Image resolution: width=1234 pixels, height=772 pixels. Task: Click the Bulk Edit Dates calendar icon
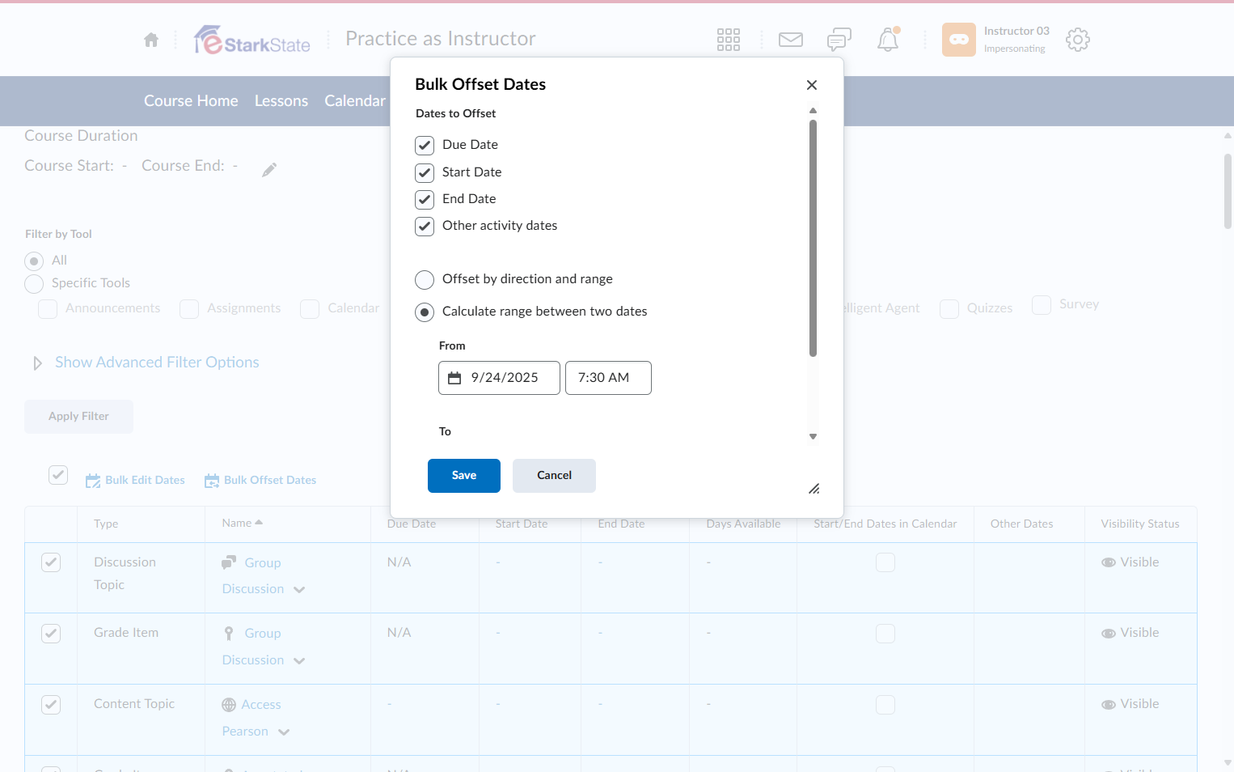point(93,481)
